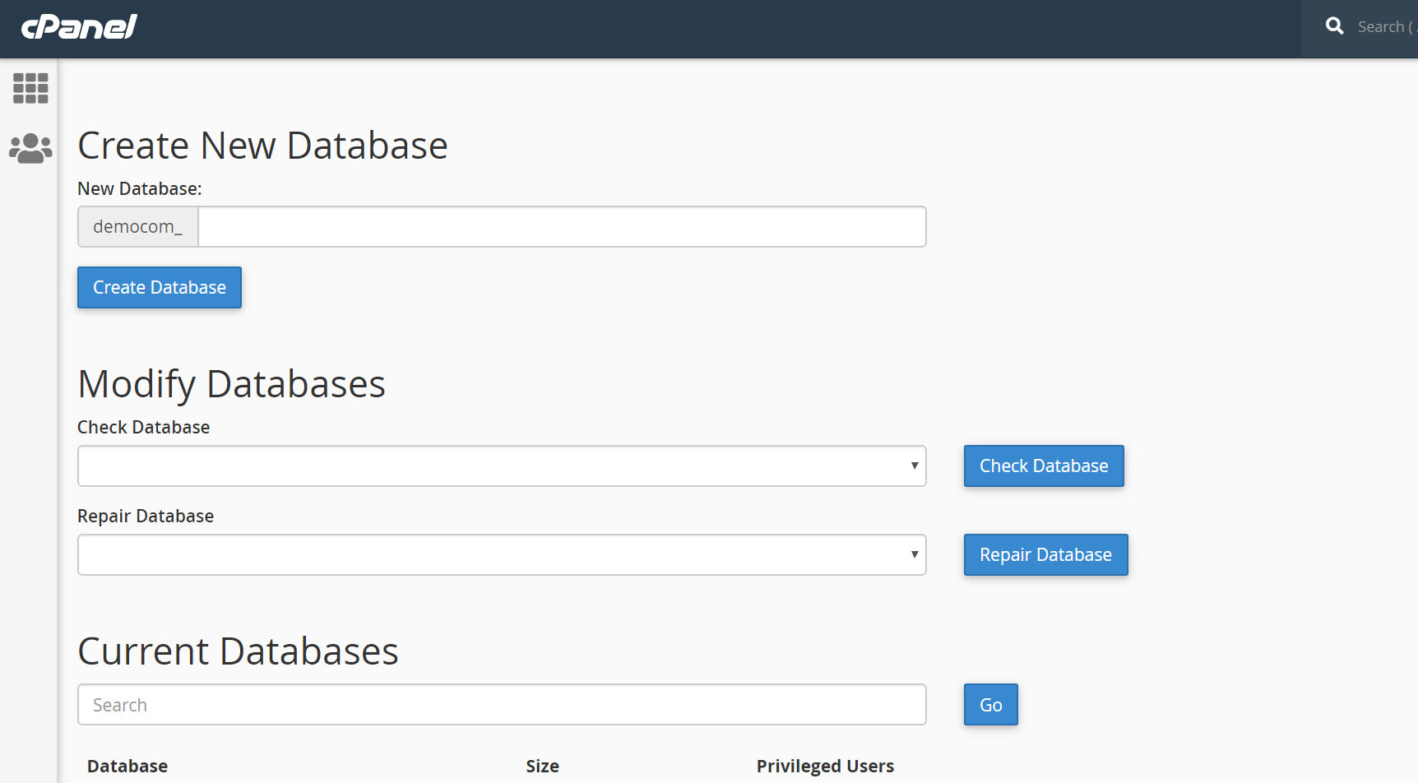
Task: Click the Create Database button
Action: (x=159, y=287)
